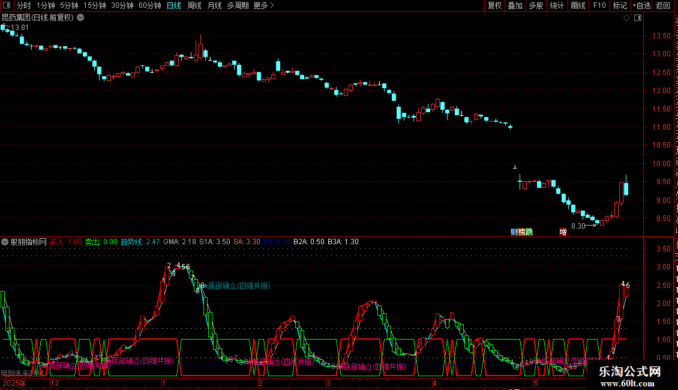The height and width of the screenshot is (390, 678).
Task: Click the 2025年 timeline label
Action: pyautogui.click(x=14, y=383)
